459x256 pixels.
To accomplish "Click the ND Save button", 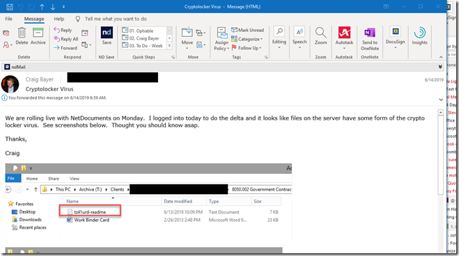I will point(107,35).
